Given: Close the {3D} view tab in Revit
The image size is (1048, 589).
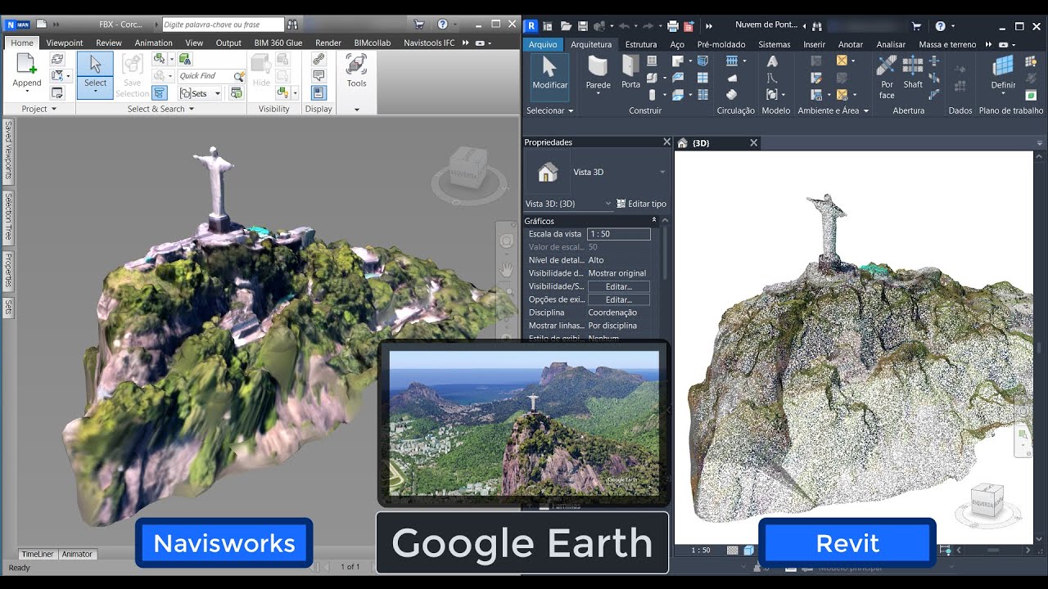Looking at the screenshot, I should coord(754,143).
